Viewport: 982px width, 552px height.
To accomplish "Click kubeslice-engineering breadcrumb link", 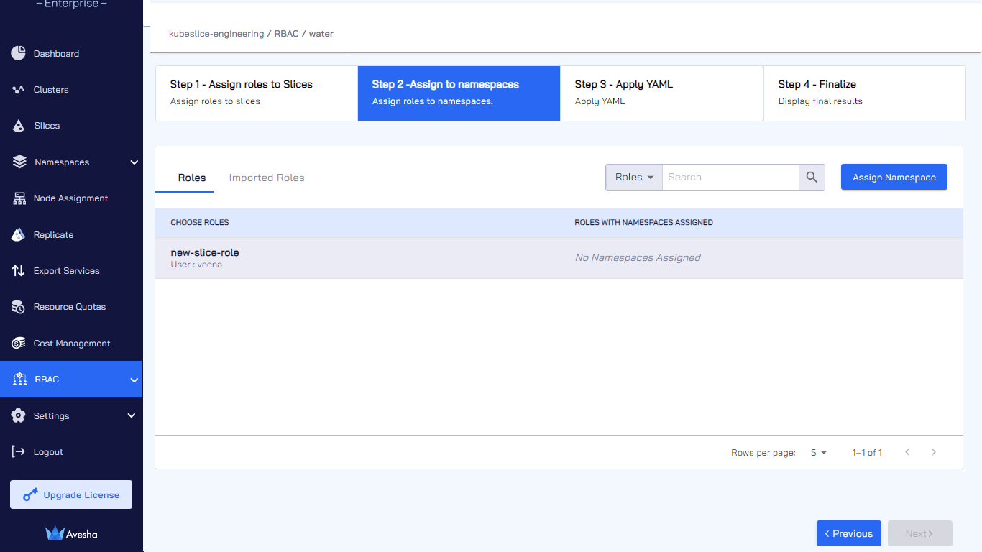I will pyautogui.click(x=216, y=34).
